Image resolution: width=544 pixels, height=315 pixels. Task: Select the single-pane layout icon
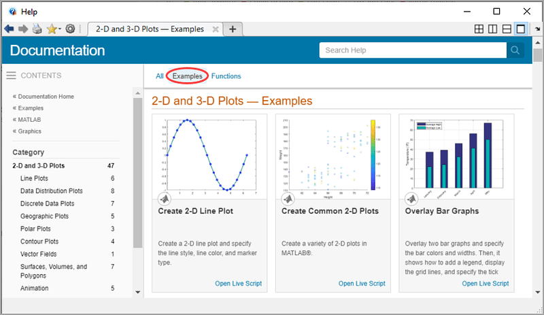tap(520, 29)
